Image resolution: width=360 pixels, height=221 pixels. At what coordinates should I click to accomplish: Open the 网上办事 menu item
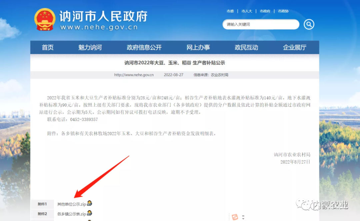click(x=198, y=47)
